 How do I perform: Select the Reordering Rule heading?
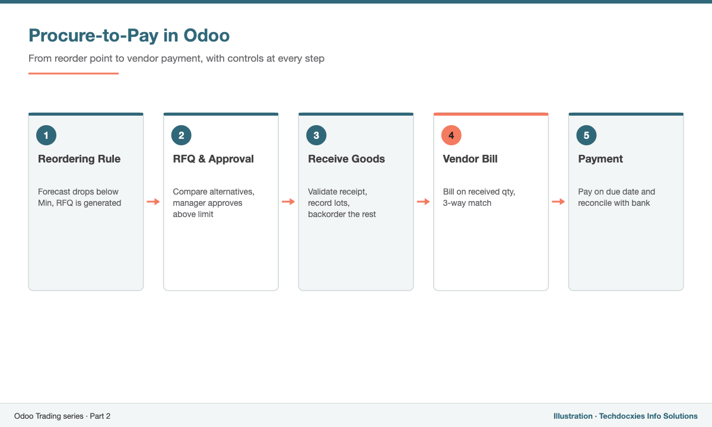click(x=79, y=159)
